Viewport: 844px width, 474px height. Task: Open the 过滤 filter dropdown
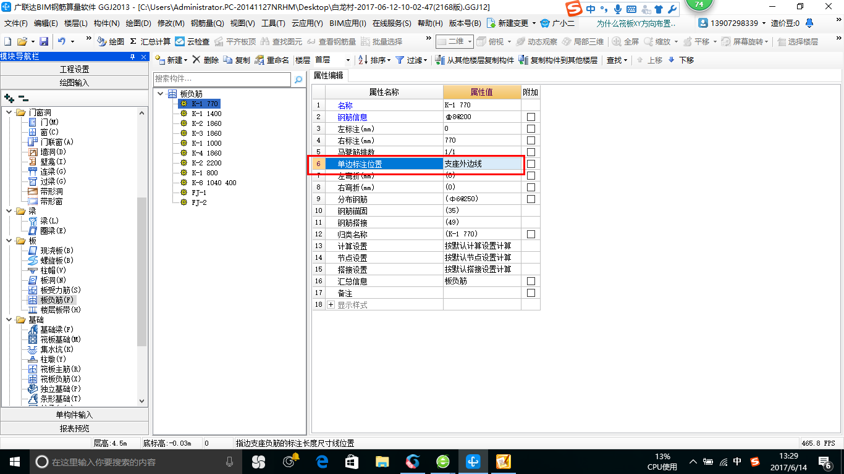(411, 60)
